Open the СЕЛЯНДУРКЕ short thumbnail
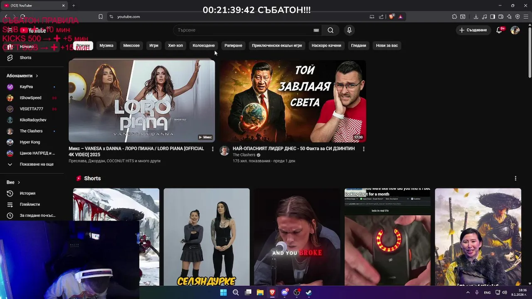 [207, 237]
